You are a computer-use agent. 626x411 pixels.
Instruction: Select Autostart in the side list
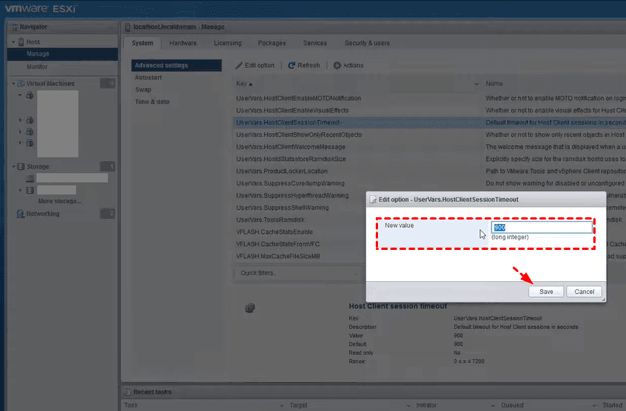(148, 77)
